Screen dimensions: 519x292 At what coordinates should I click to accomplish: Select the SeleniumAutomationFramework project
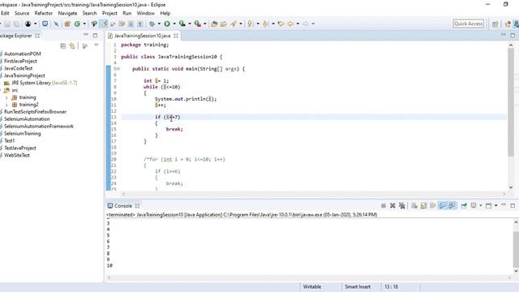click(39, 127)
